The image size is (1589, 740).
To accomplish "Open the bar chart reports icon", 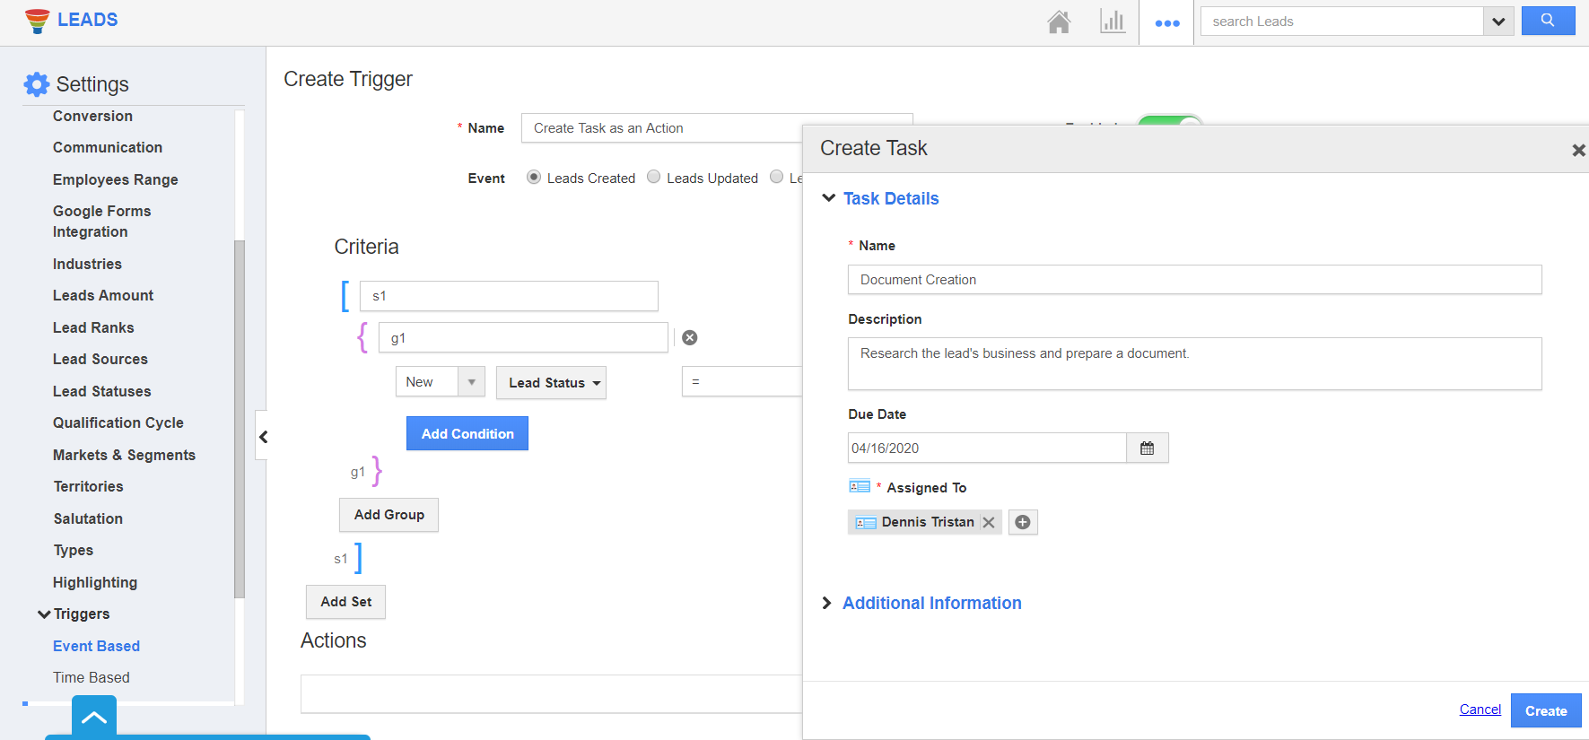I will [x=1112, y=22].
